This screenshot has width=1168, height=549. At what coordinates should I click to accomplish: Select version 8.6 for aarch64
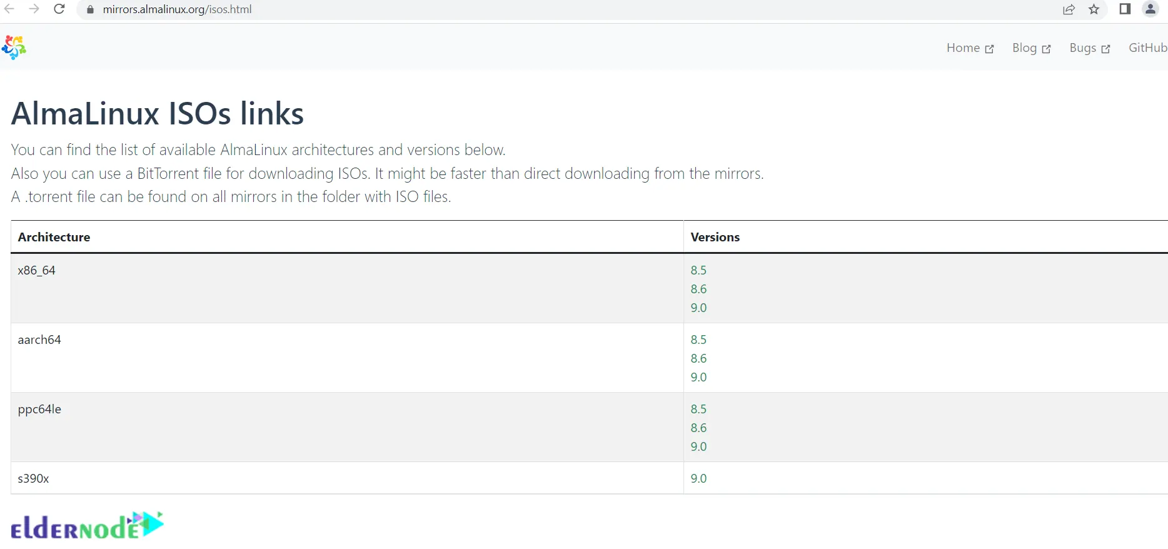coord(698,358)
